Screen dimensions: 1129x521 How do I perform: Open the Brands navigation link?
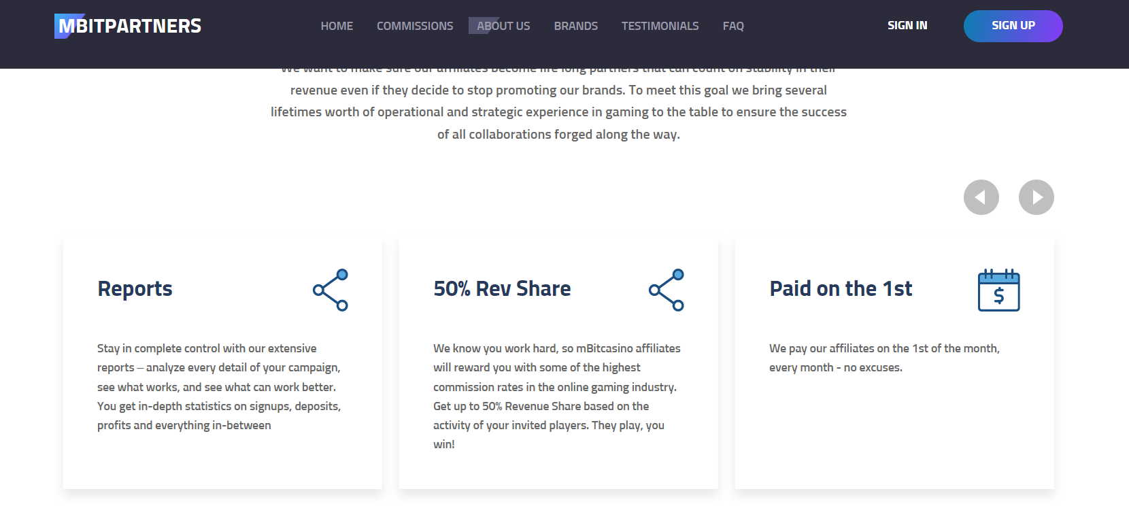pos(575,26)
